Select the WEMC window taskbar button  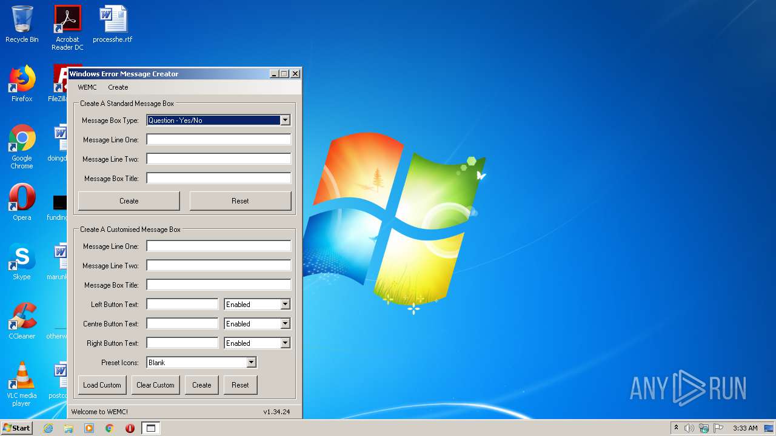[x=151, y=428]
